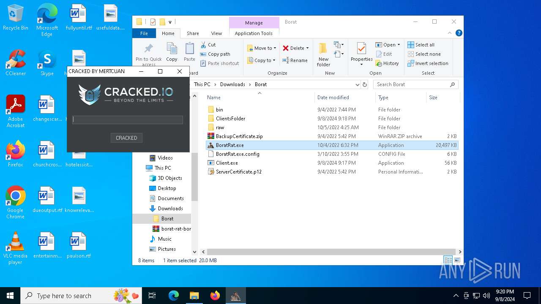Open the File menu tab
The height and width of the screenshot is (304, 541).
coord(144,33)
